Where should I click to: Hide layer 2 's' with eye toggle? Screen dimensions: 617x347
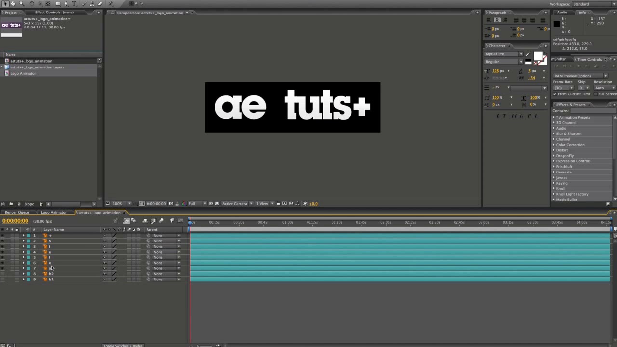click(2, 241)
